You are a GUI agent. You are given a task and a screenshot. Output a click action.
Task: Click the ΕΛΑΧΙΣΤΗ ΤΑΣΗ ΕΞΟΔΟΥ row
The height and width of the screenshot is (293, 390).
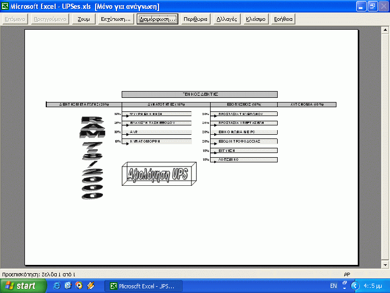(x=157, y=123)
